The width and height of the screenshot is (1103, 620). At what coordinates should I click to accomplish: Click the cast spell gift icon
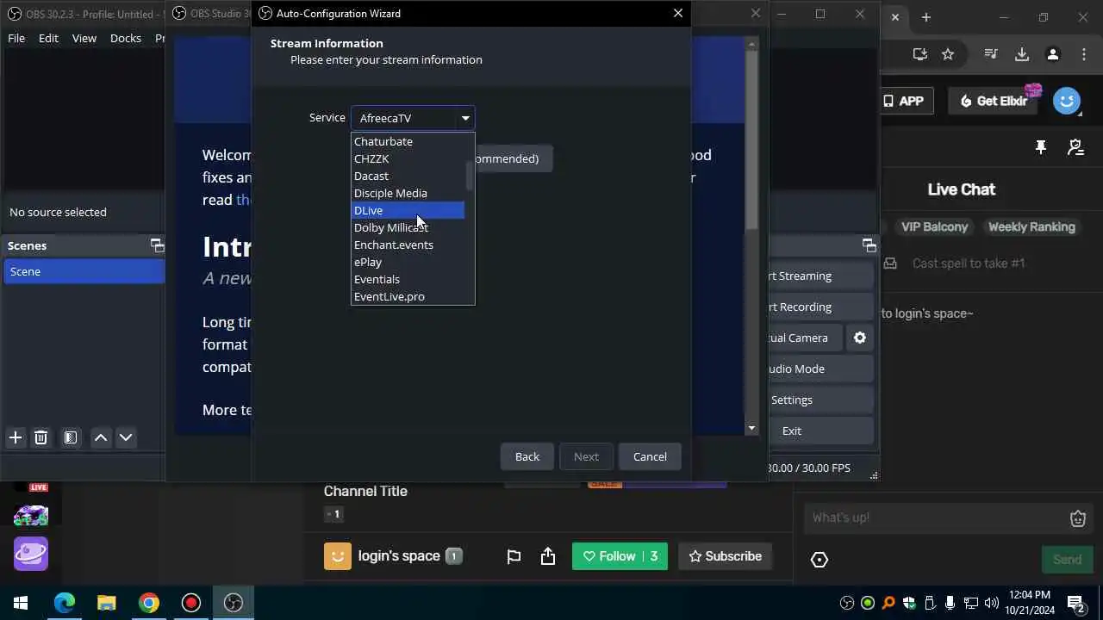pos(891,263)
